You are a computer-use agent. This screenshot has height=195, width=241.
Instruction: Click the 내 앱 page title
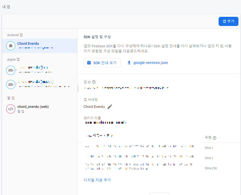coord(6,7)
